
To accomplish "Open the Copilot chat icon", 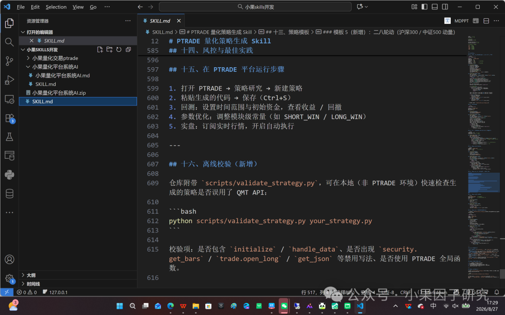I will coord(360,7).
